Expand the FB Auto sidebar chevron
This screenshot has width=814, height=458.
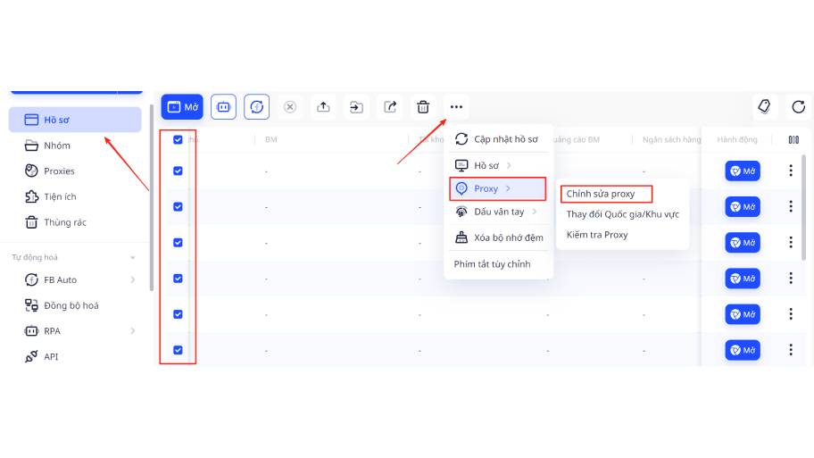point(133,279)
